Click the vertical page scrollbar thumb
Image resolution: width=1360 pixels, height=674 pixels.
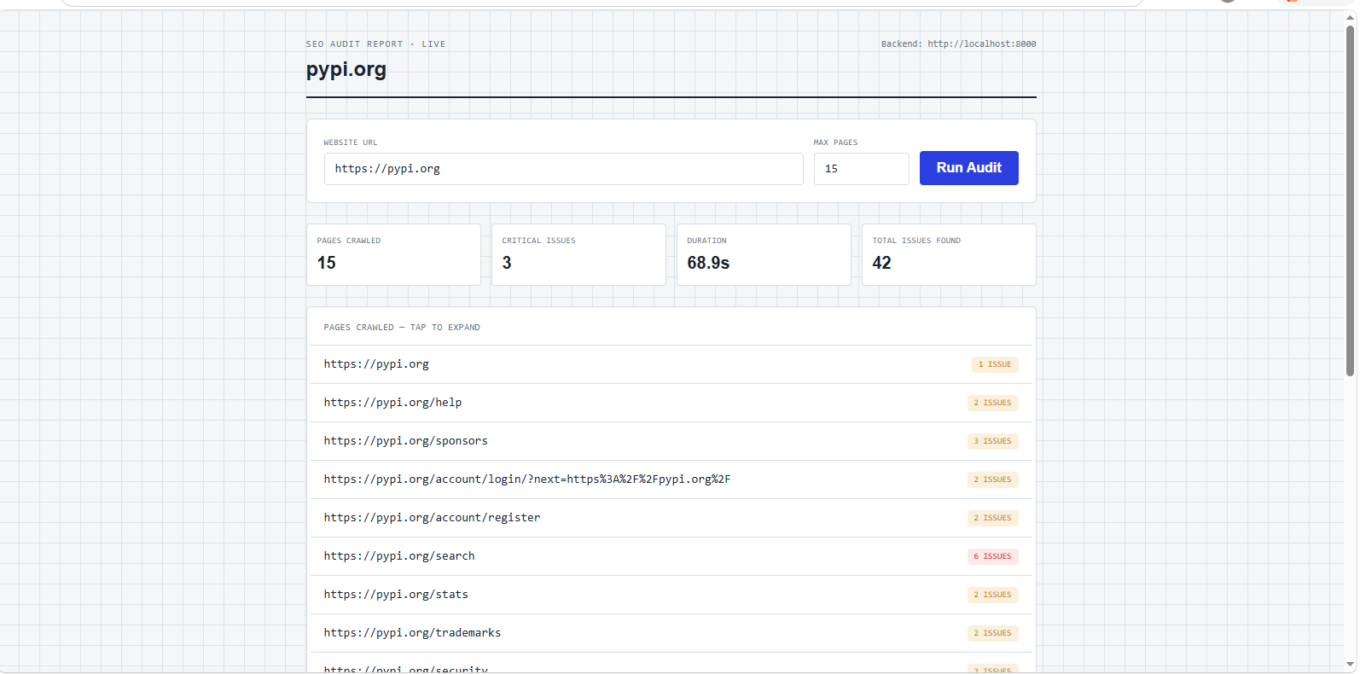(1350, 200)
